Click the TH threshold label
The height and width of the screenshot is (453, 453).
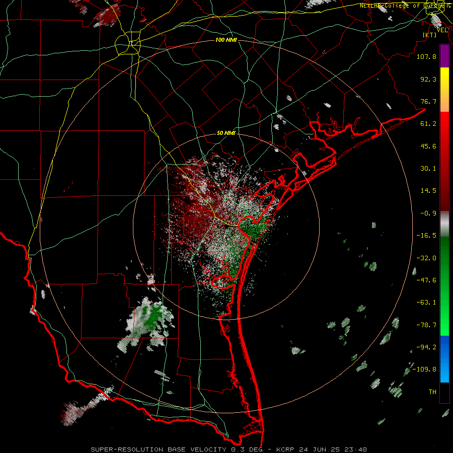(x=432, y=392)
